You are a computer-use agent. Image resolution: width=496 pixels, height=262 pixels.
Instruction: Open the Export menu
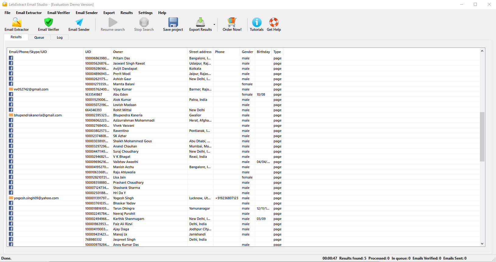coord(109,13)
